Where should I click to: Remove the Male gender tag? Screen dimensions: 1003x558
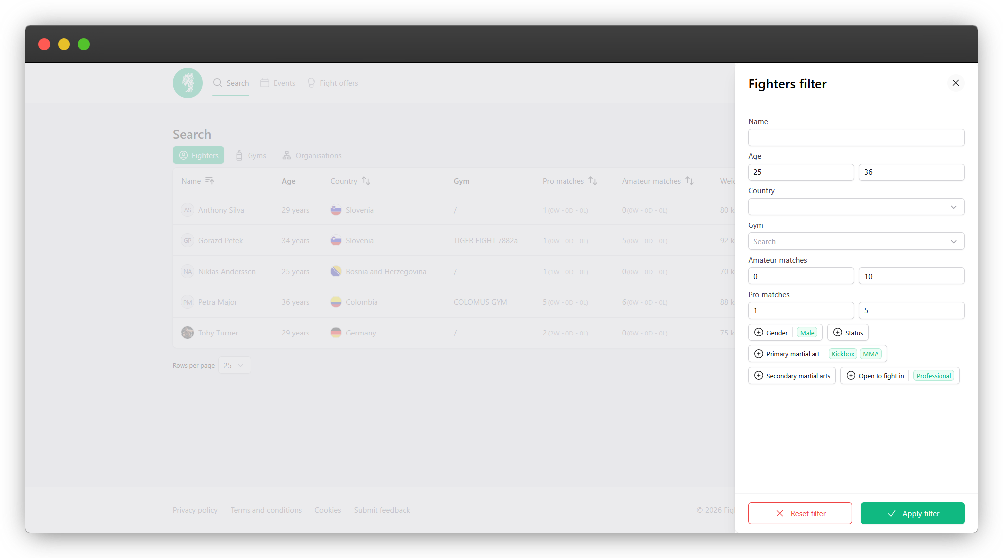807,333
